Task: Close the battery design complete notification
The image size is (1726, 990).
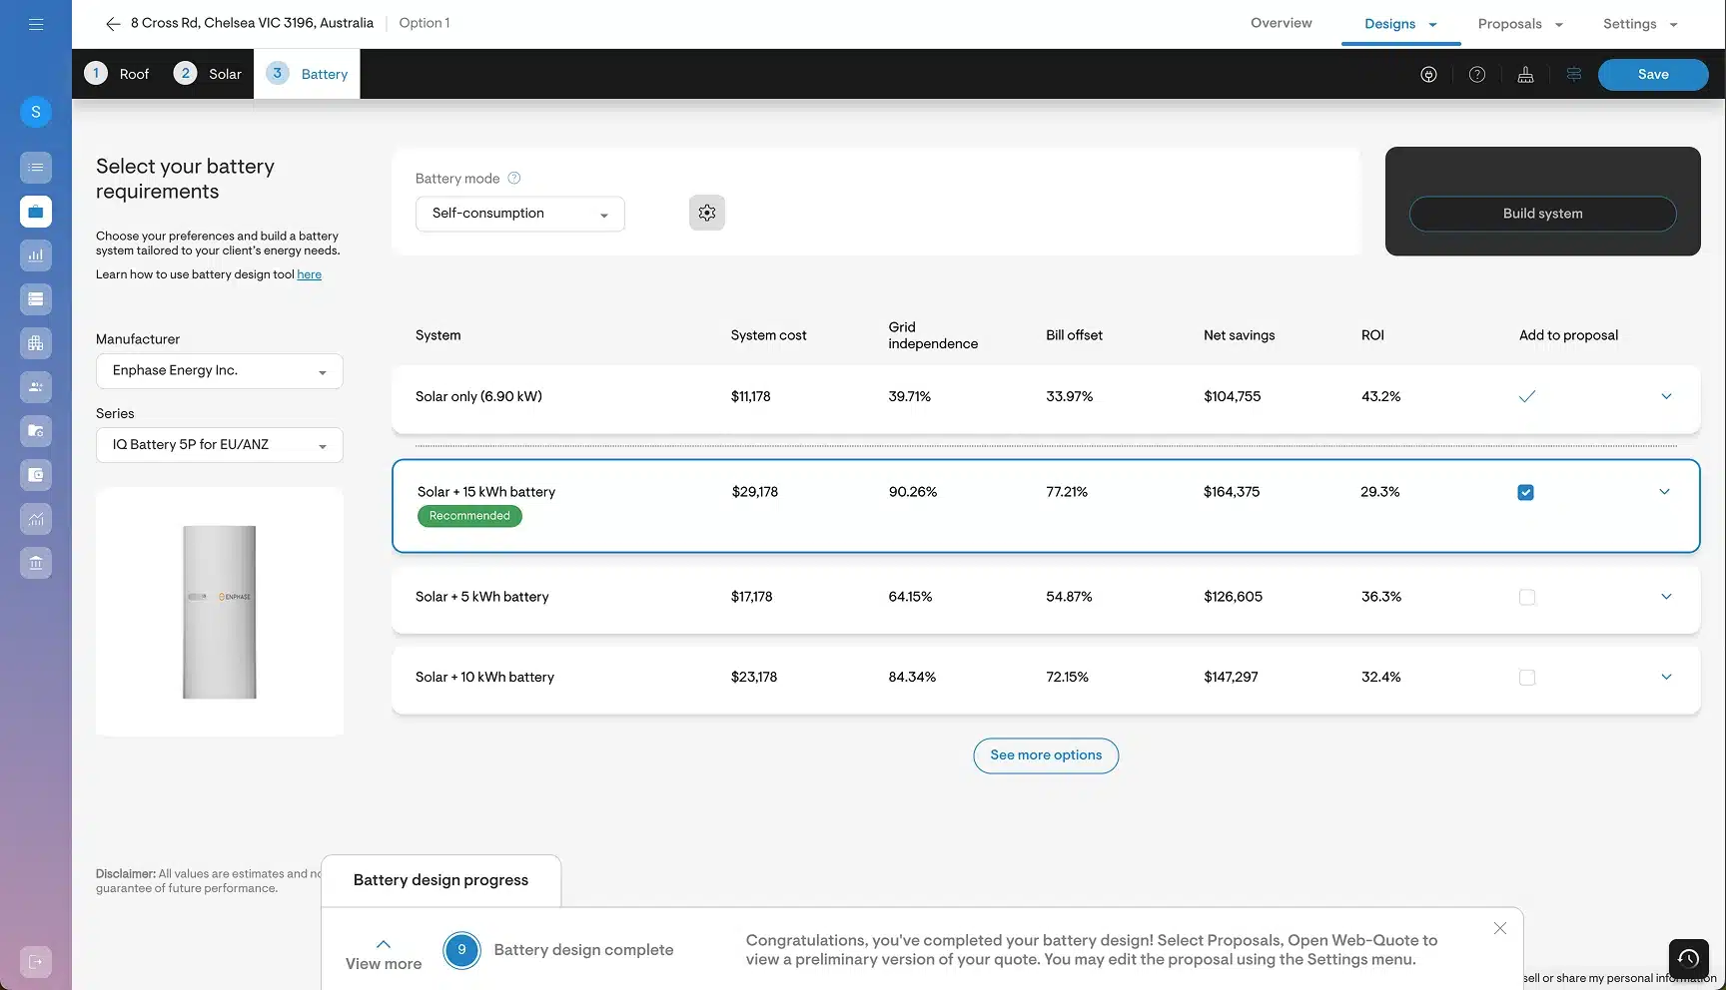Action: 1499,928
